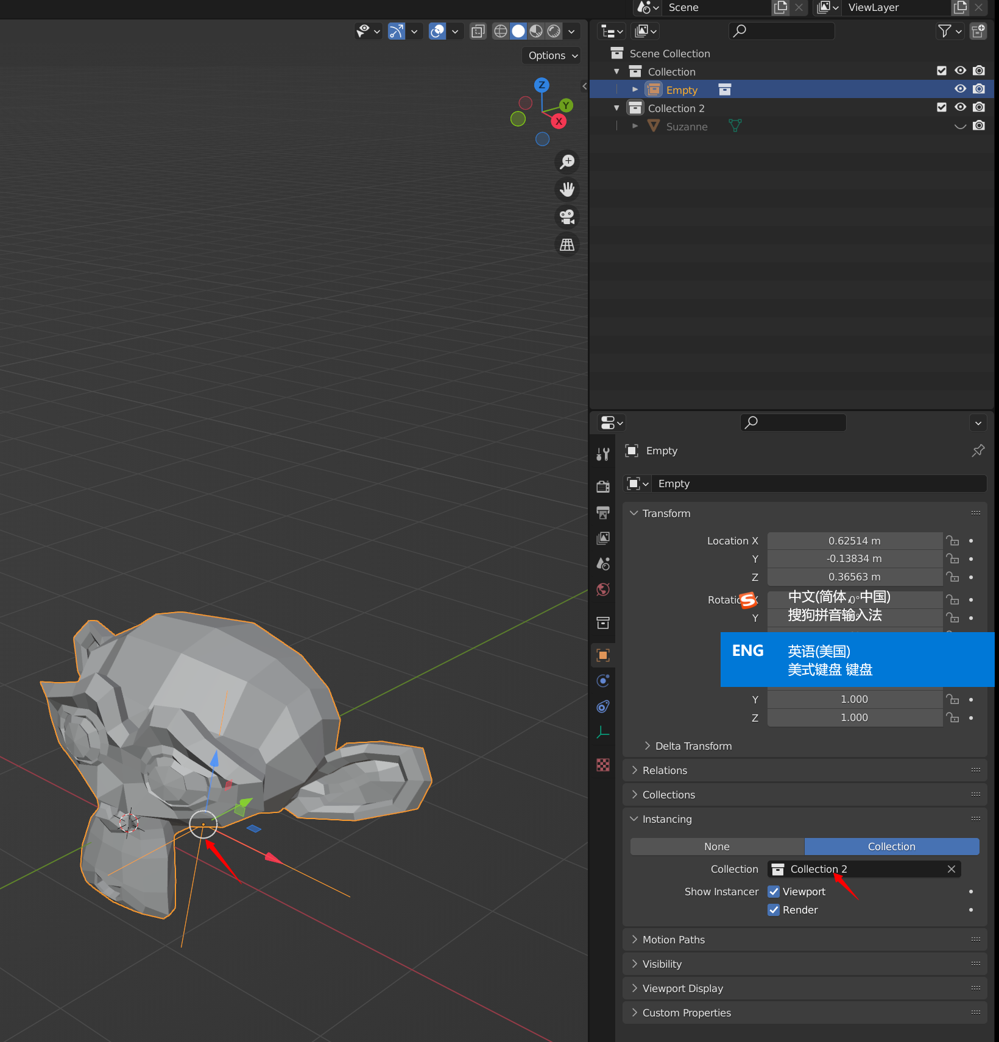Open the outliner filter dropdown

click(949, 31)
